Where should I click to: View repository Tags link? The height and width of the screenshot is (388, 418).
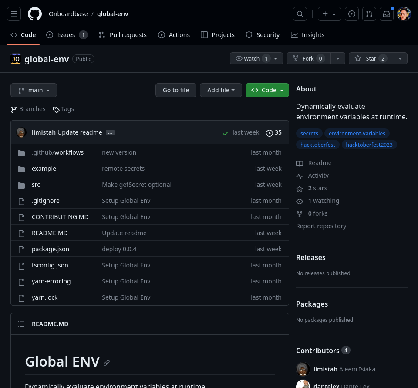[64, 109]
